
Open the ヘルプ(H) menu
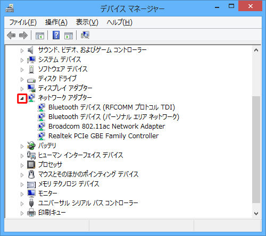click(x=119, y=22)
